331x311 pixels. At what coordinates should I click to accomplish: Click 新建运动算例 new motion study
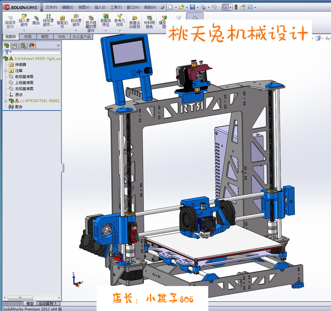coord(135,22)
